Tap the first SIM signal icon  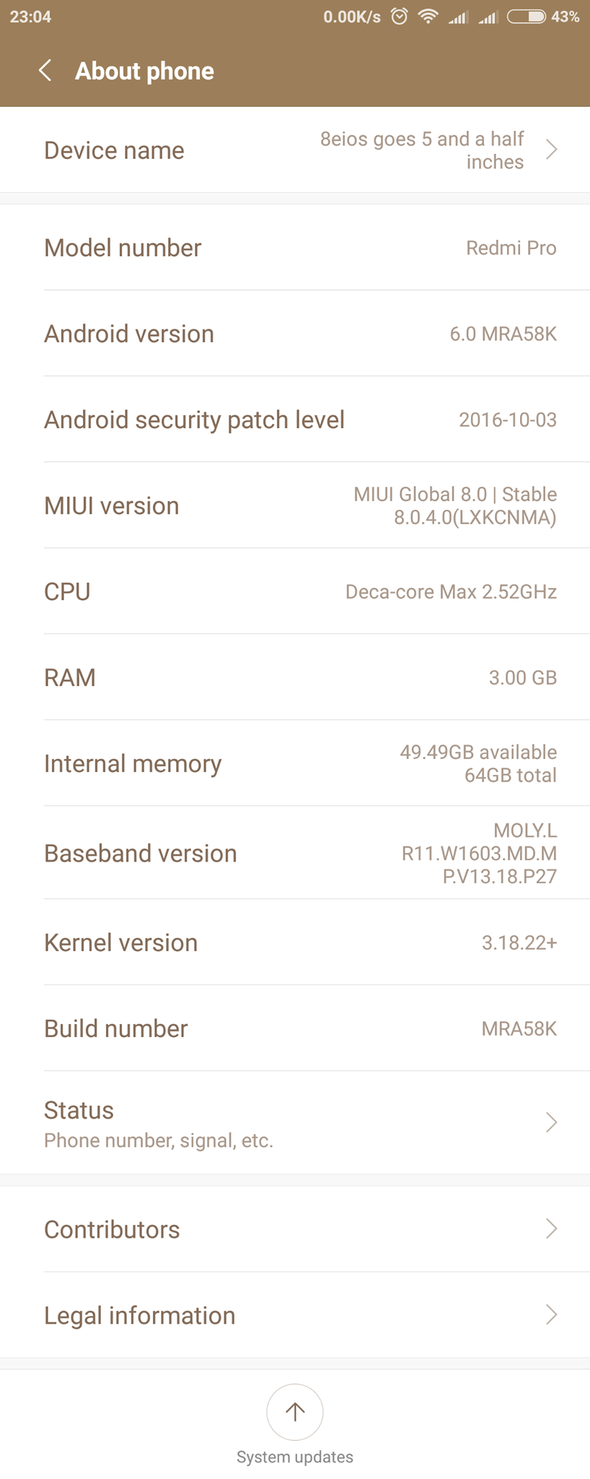tap(458, 17)
